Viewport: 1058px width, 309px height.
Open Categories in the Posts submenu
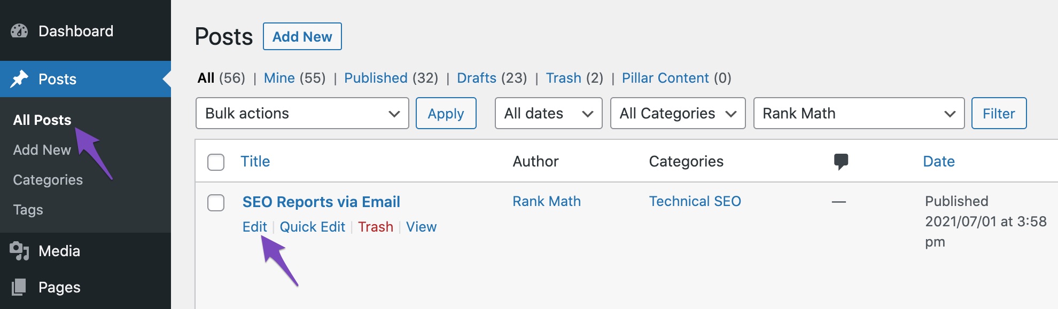(x=48, y=180)
